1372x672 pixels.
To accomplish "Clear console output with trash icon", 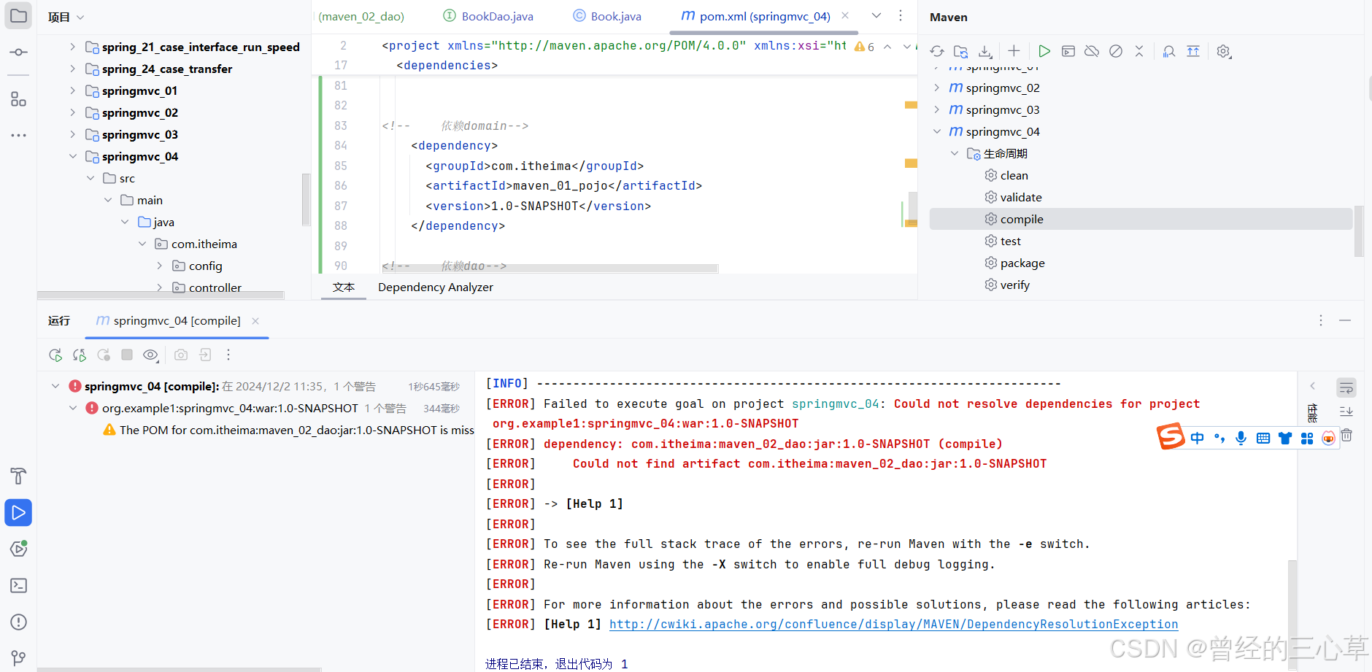I will [1346, 436].
